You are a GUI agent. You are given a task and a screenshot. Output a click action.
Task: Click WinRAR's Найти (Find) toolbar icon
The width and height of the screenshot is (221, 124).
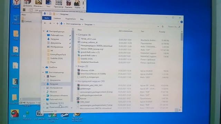[x=77, y=4]
